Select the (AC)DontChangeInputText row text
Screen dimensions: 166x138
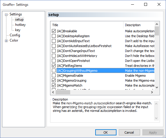[76, 51]
